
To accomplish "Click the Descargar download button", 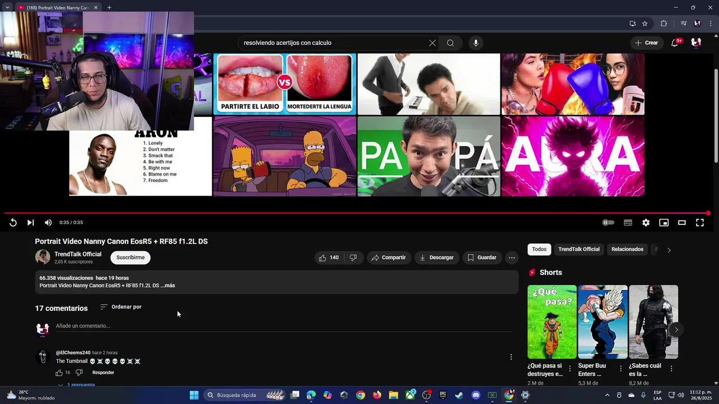I will click(x=436, y=258).
